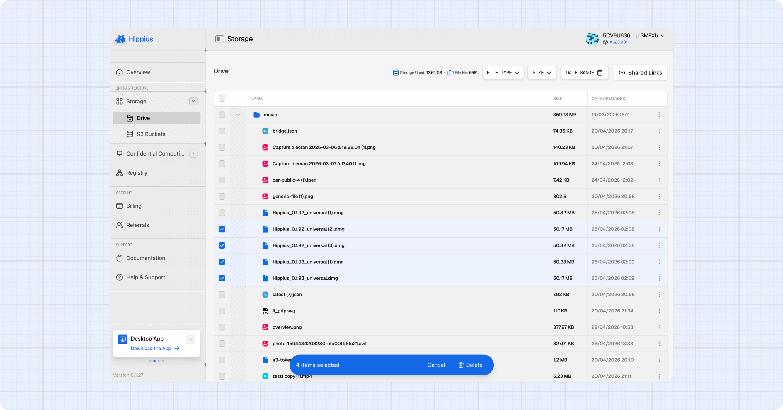Check the overview.png checkbox
783x410 pixels.
(222, 327)
